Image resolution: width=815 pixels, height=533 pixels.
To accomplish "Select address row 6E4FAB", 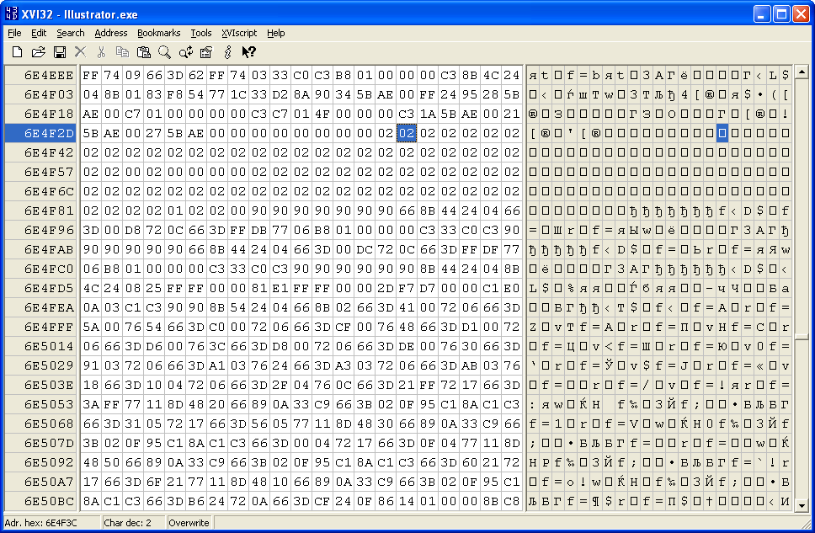I will pos(40,249).
